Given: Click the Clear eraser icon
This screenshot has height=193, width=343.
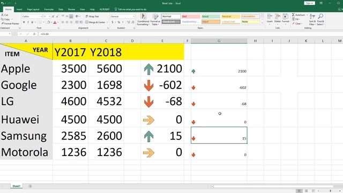Looking at the screenshot, I should [x=293, y=24].
